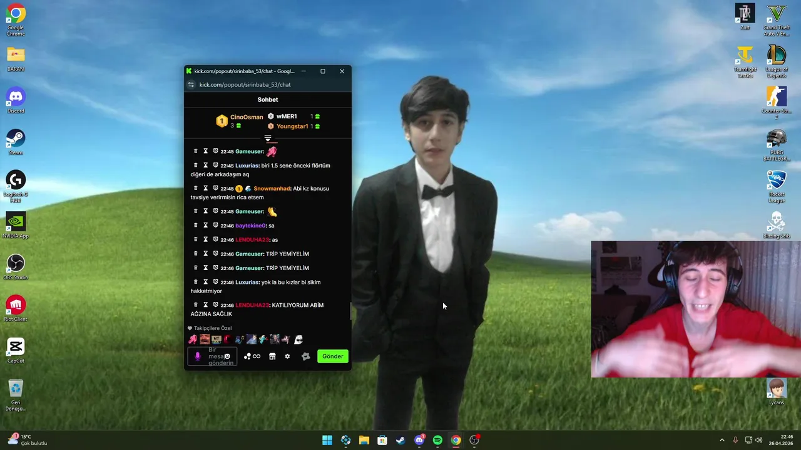Open Spotify from the taskbar

437,440
